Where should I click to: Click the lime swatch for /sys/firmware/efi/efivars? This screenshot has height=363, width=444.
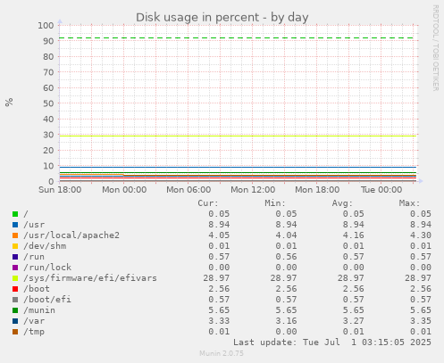[x=15, y=278]
